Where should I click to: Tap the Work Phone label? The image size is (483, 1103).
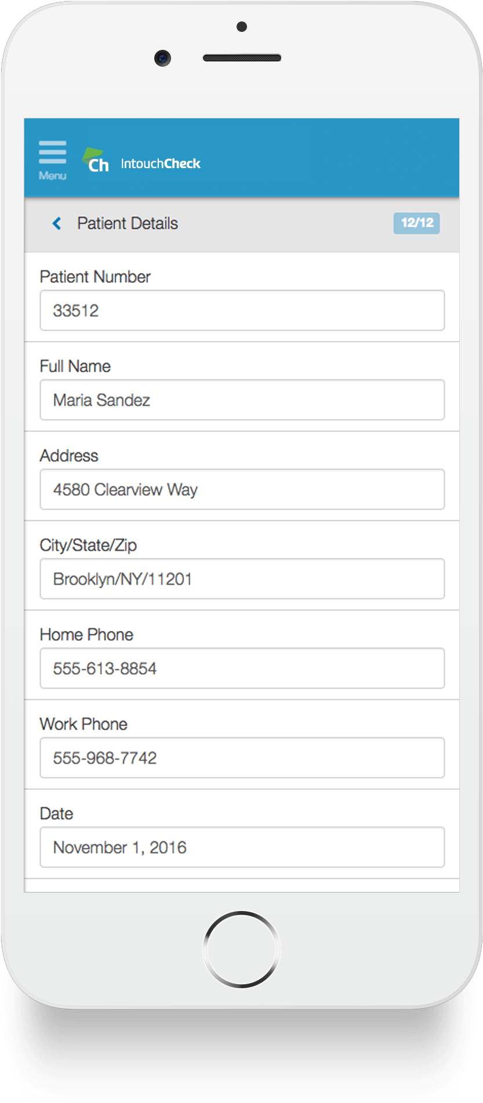point(83,724)
